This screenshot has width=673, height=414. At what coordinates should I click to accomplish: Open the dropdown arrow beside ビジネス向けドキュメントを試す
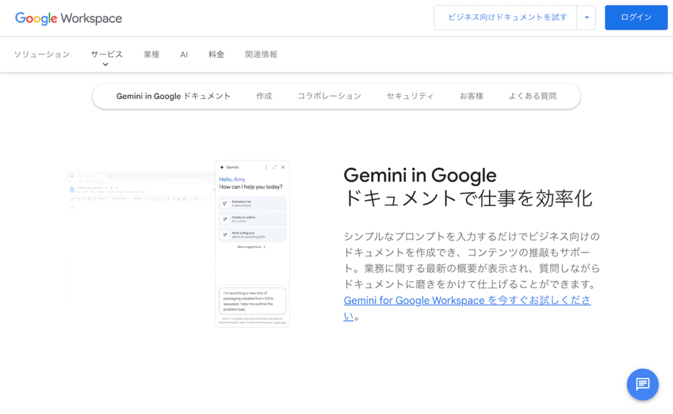pyautogui.click(x=586, y=18)
